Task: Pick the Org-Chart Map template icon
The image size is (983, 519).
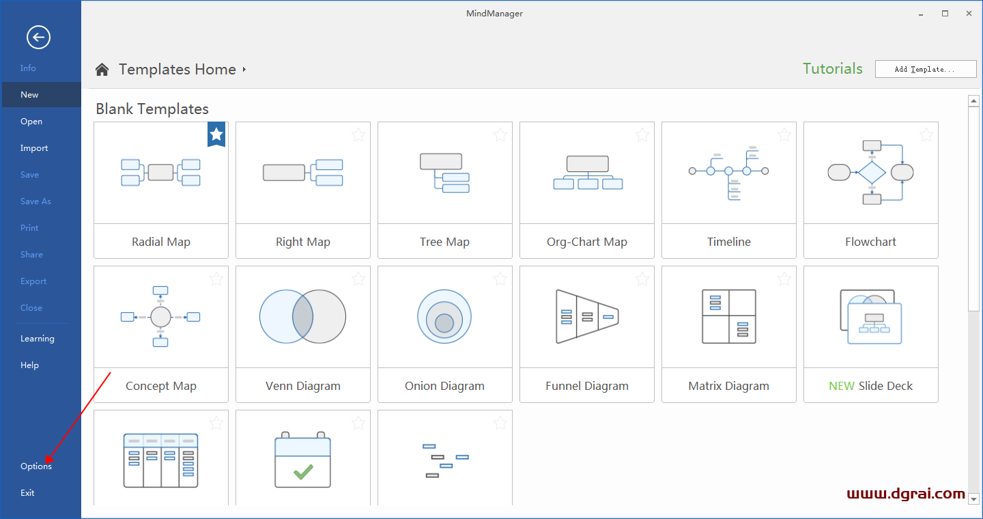Action: [x=588, y=172]
